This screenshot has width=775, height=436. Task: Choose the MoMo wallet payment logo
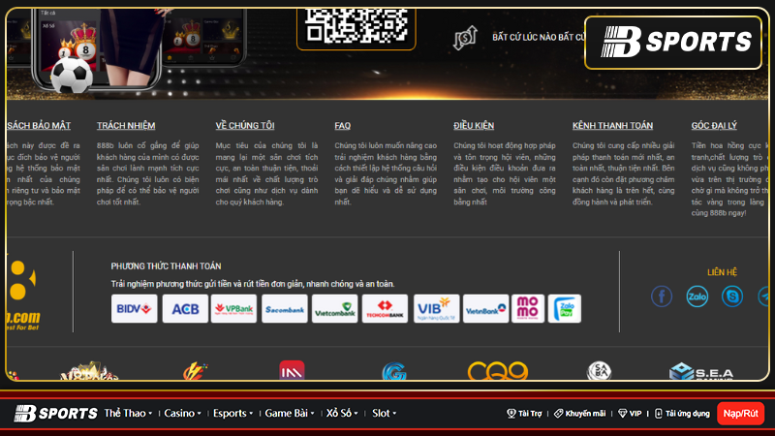[528, 309]
